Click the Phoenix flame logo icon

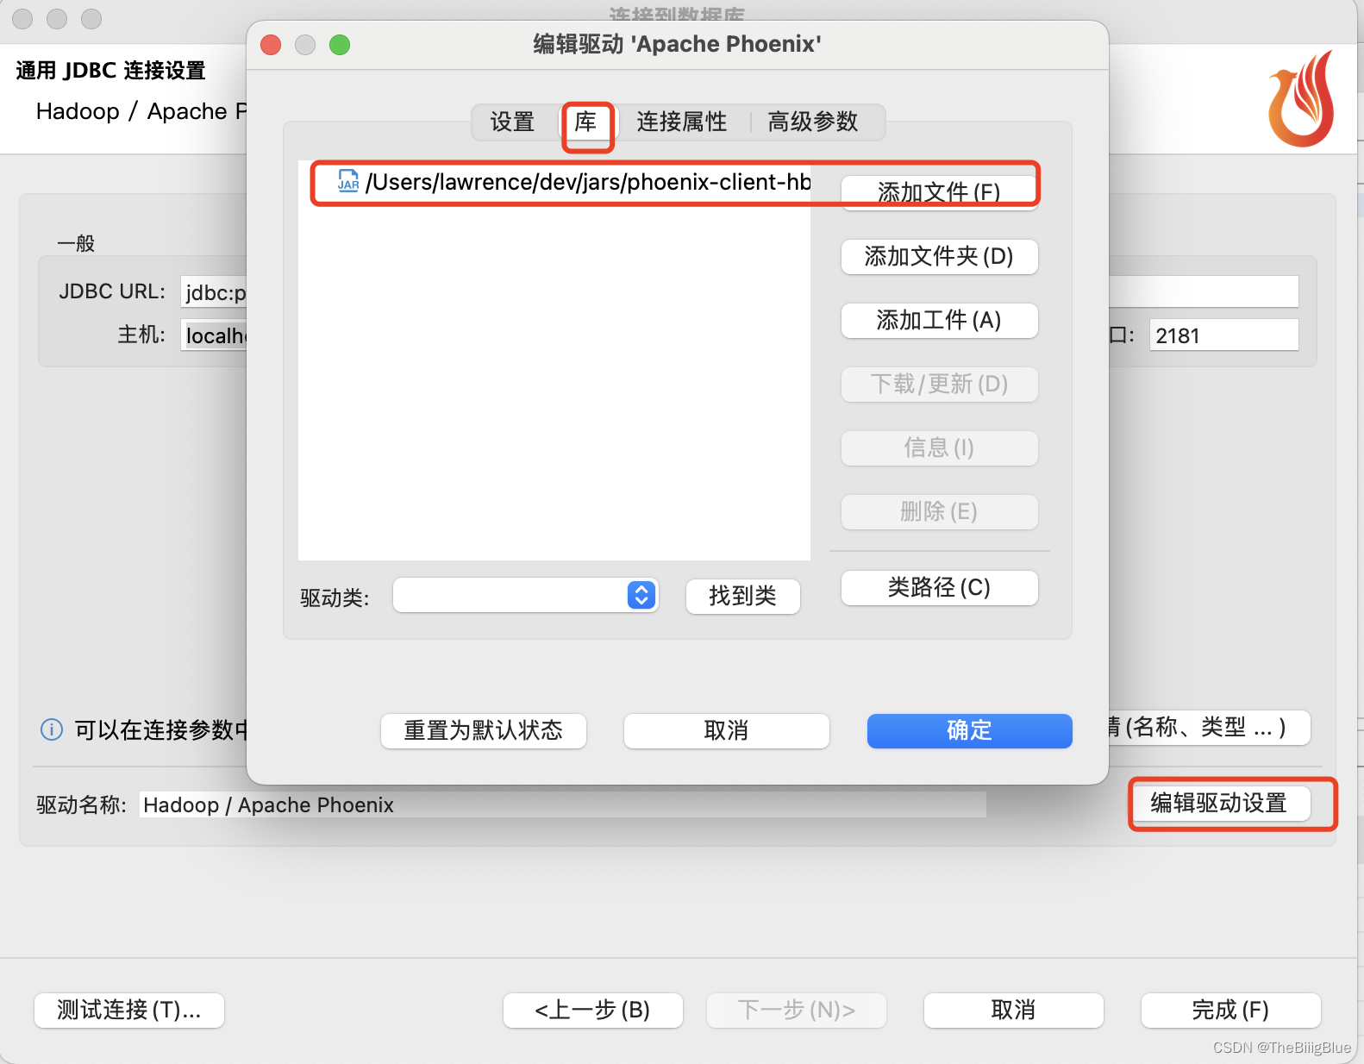point(1302,98)
